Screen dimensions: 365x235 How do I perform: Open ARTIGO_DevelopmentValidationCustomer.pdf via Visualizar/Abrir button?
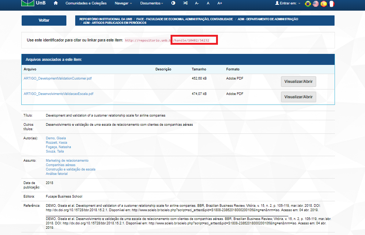point(298,81)
